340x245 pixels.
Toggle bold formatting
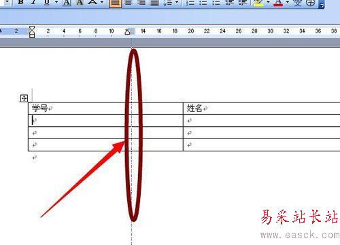(x=21, y=2)
